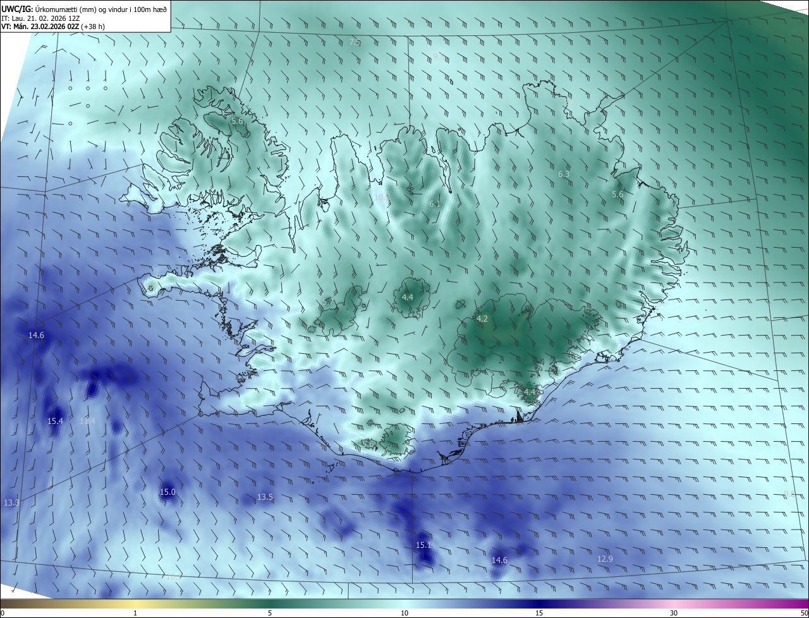Click the '6.1' value label on the map
This screenshot has height=618, width=809.
coord(434,203)
